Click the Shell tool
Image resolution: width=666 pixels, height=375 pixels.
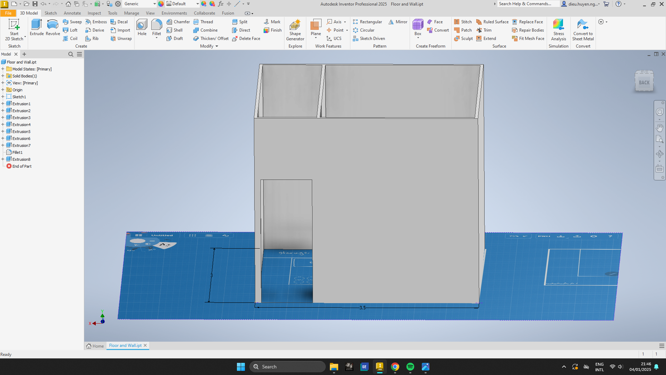(174, 30)
